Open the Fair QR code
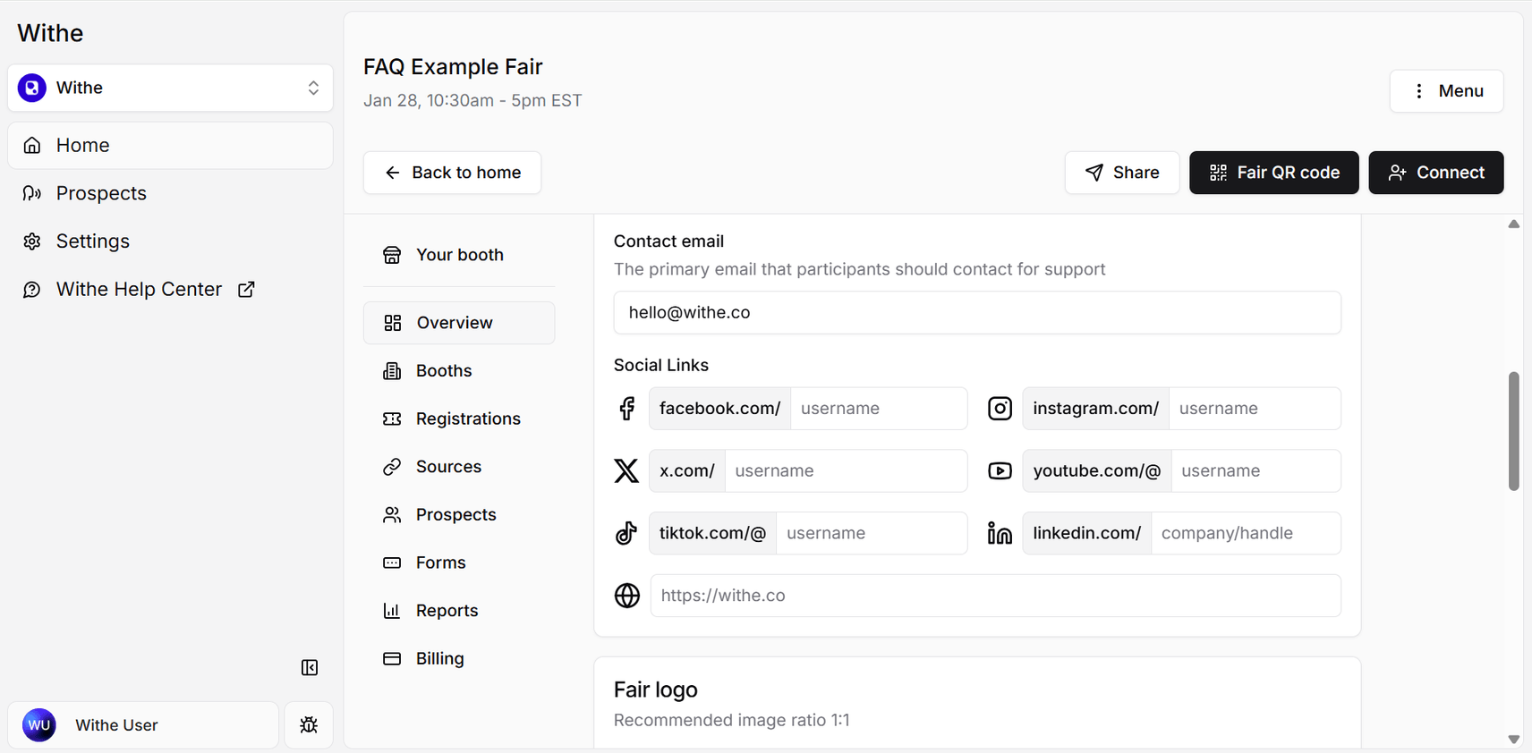Image resolution: width=1532 pixels, height=753 pixels. coord(1273,173)
